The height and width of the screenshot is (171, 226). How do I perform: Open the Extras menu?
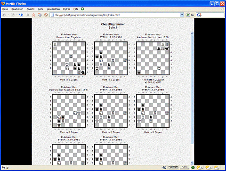coord(66,9)
